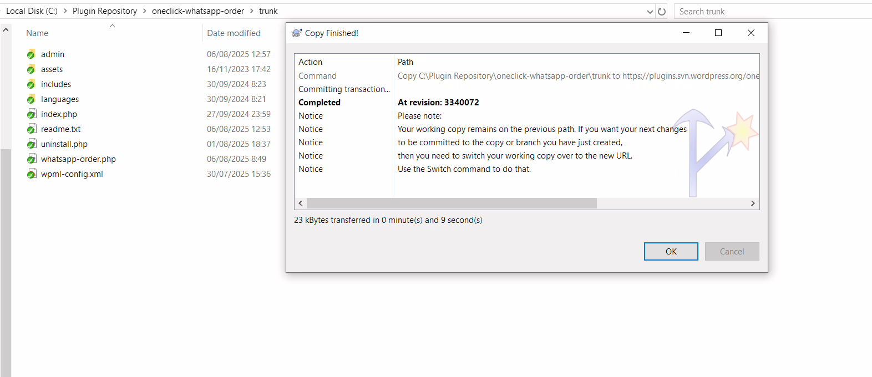872x377 pixels.
Task: Click the includes folder icon
Action: point(31,84)
